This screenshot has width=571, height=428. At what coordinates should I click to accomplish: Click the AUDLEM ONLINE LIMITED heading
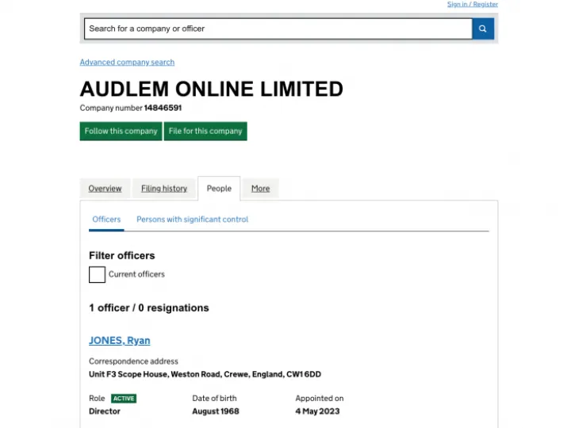211,89
